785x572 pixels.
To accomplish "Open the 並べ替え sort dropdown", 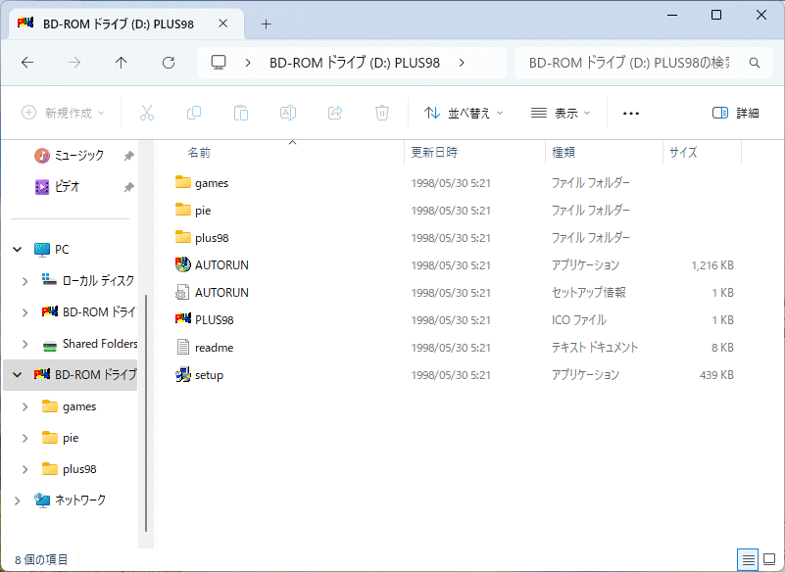I will pos(464,113).
